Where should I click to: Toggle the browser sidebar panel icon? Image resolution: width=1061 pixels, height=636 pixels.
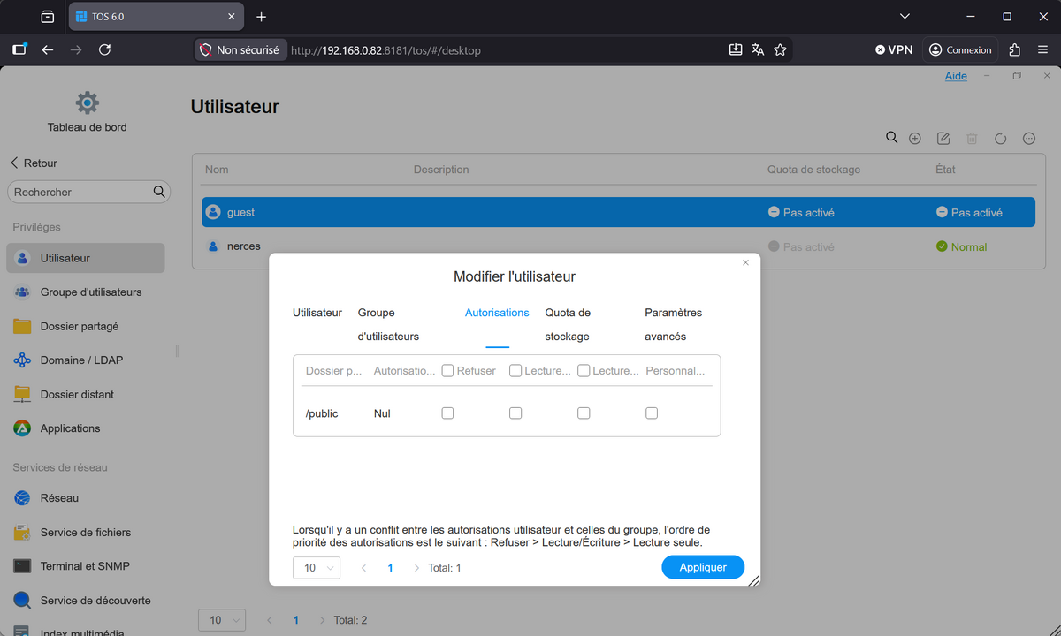19,50
